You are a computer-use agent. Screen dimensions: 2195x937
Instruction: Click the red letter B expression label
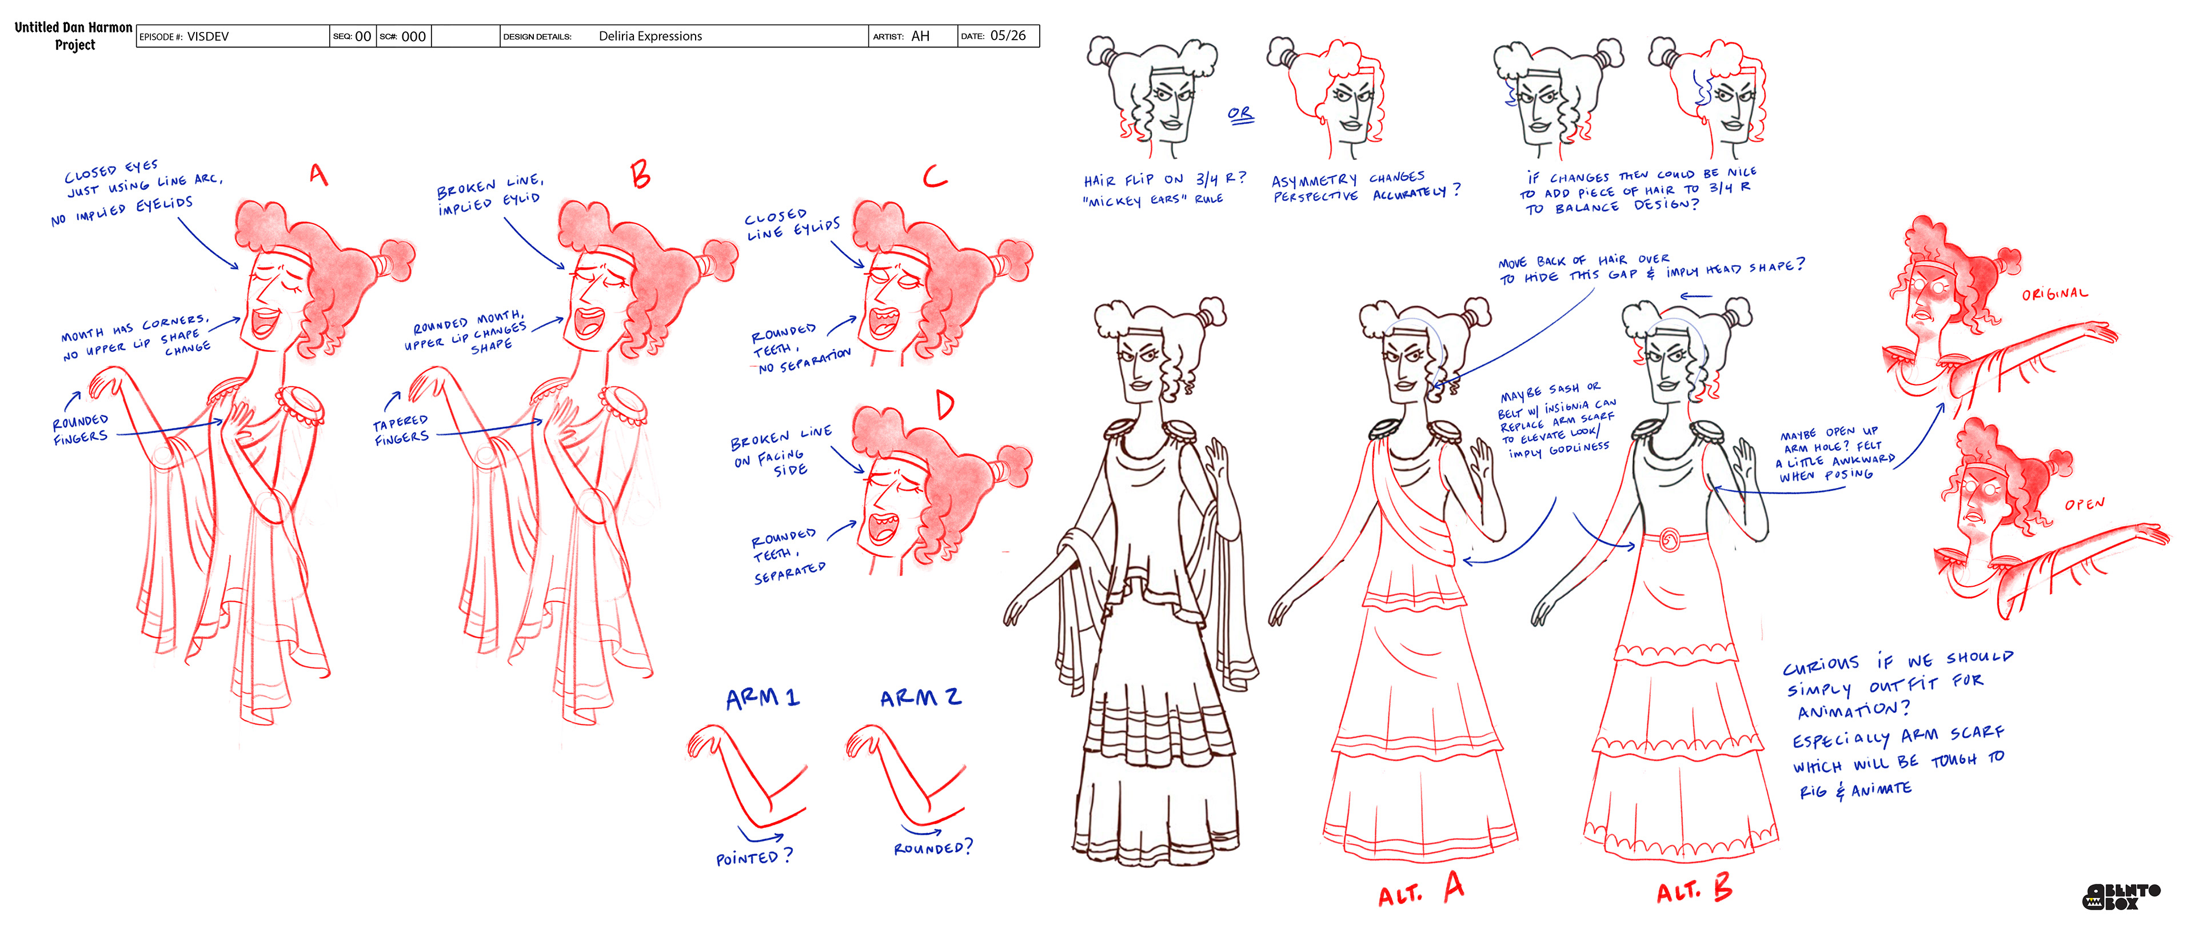tap(640, 175)
